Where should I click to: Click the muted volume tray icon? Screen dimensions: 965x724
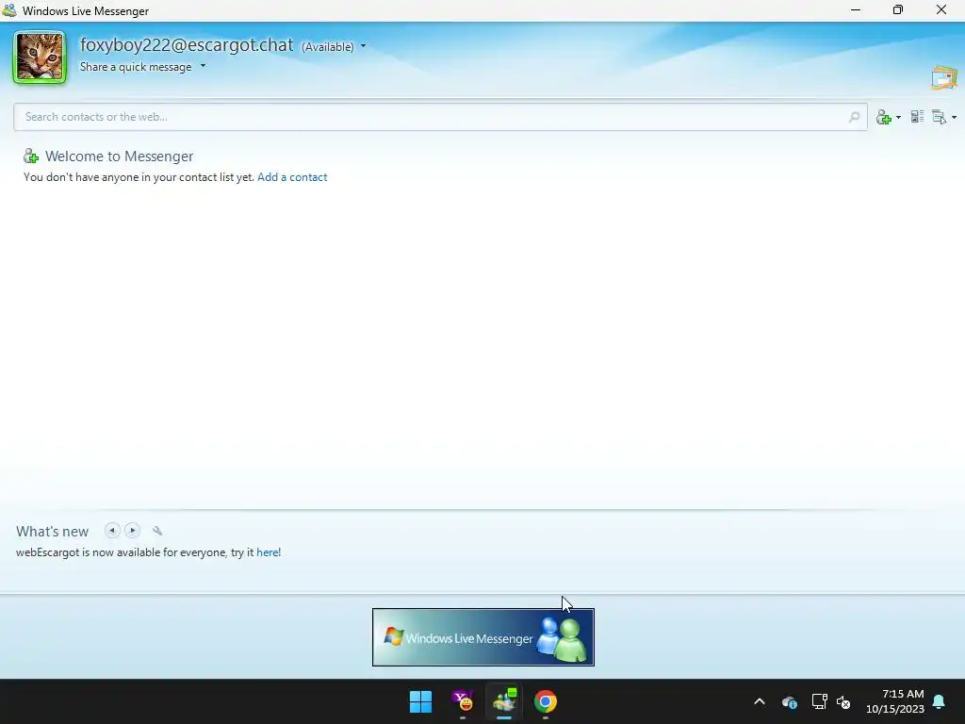[843, 701]
